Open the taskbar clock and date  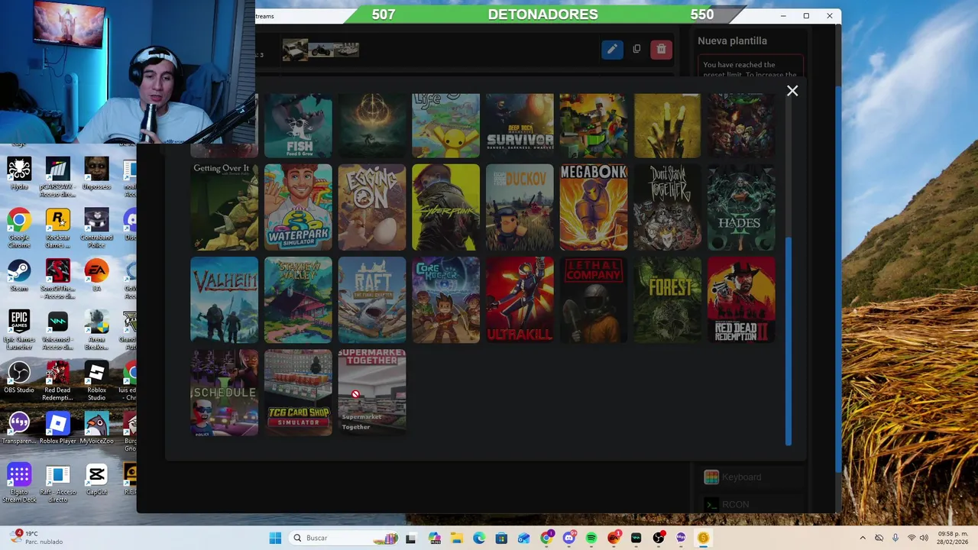(954, 538)
